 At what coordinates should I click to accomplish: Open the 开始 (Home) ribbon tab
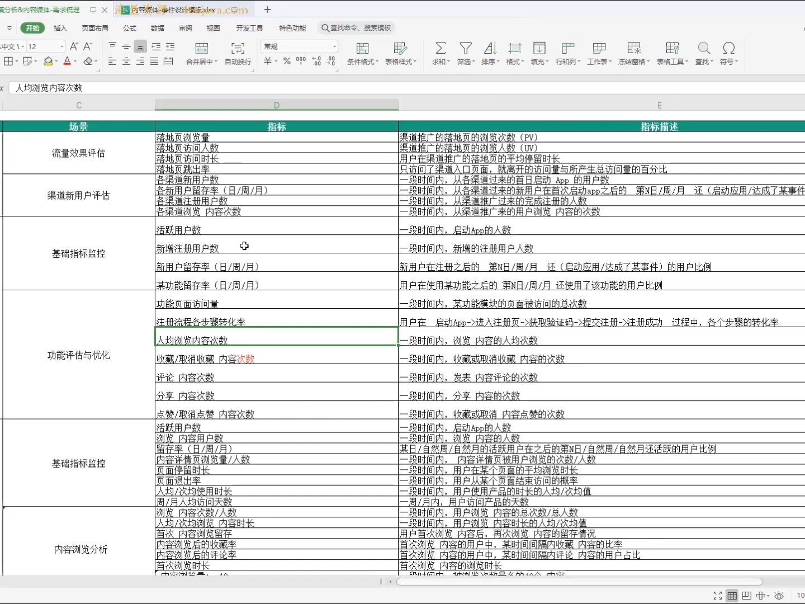point(32,28)
